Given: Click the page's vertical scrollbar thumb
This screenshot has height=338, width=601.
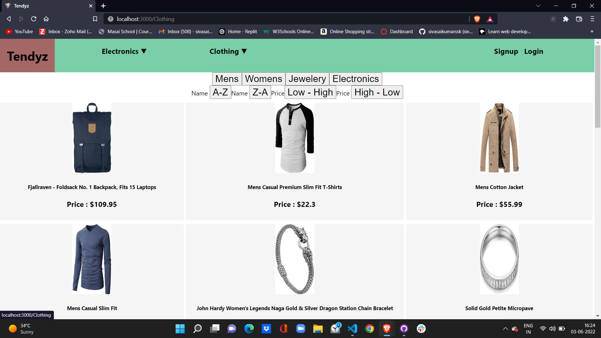Looking at the screenshot, I should click(x=598, y=86).
